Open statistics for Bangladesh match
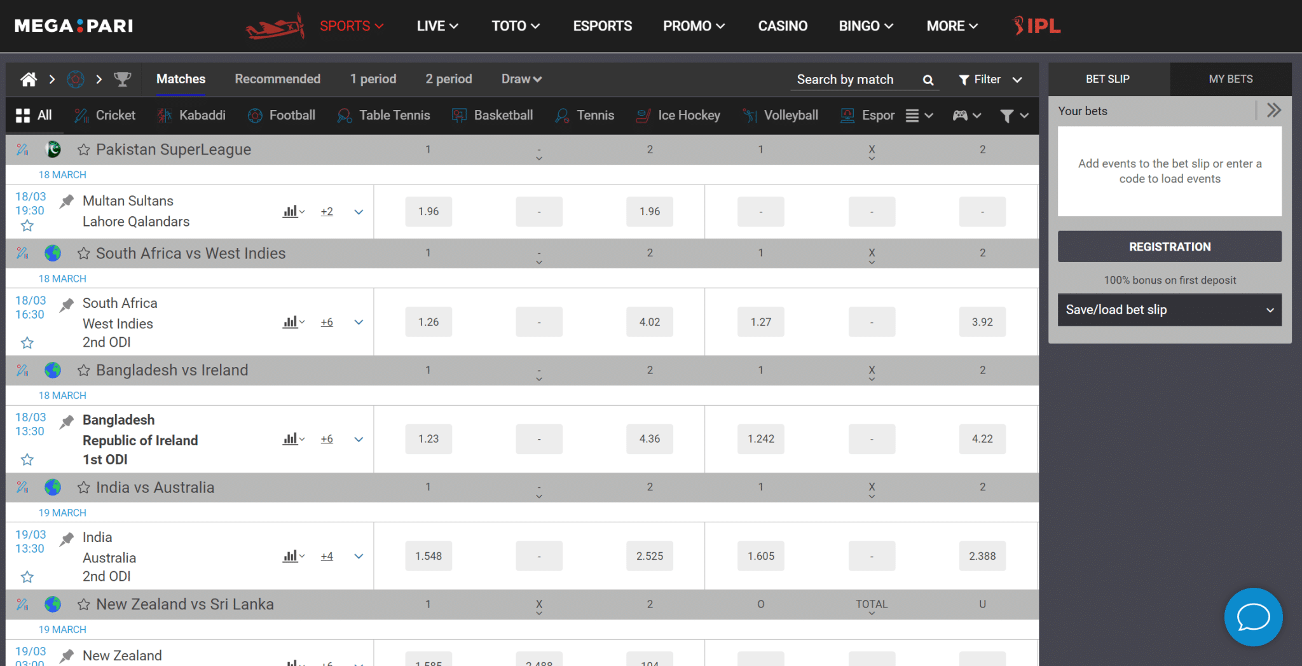Image resolution: width=1302 pixels, height=666 pixels. point(293,439)
